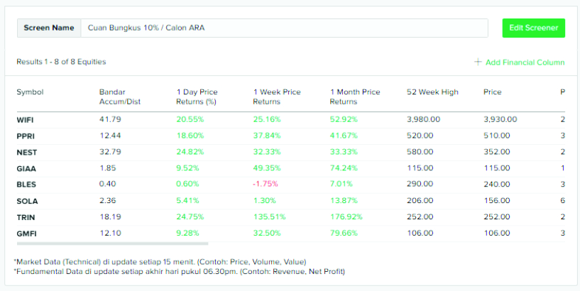Open the SOLA stock symbol

tap(26, 201)
